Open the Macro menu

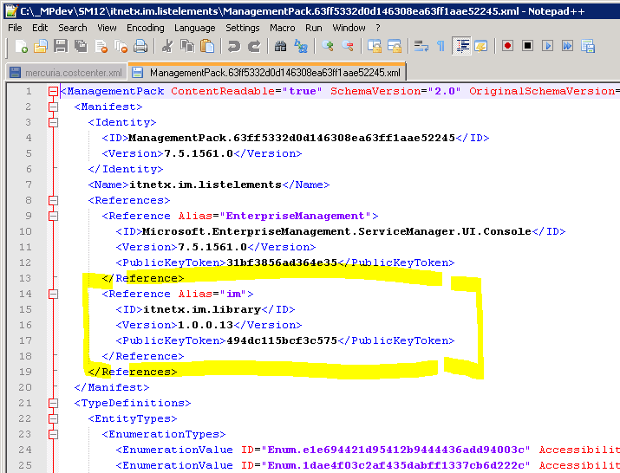tap(282, 27)
